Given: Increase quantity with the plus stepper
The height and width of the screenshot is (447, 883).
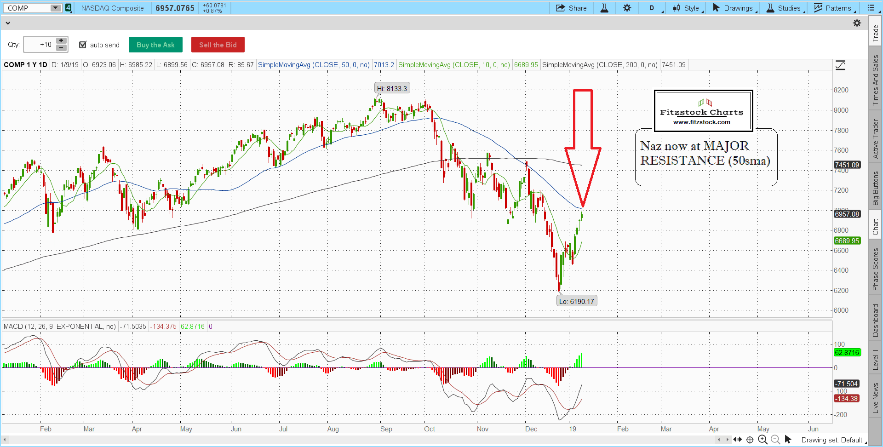Looking at the screenshot, I should tap(61, 41).
